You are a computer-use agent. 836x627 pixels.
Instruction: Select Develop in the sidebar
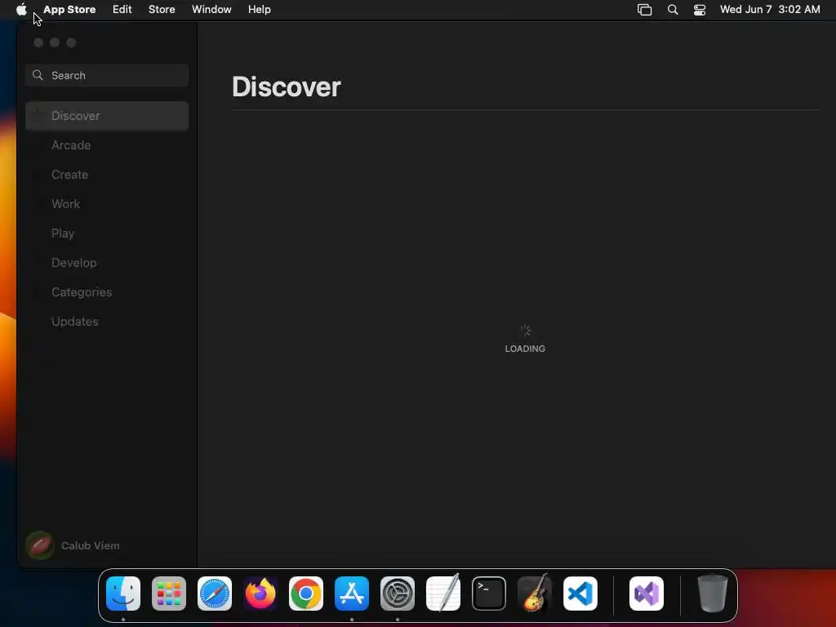(x=107, y=262)
